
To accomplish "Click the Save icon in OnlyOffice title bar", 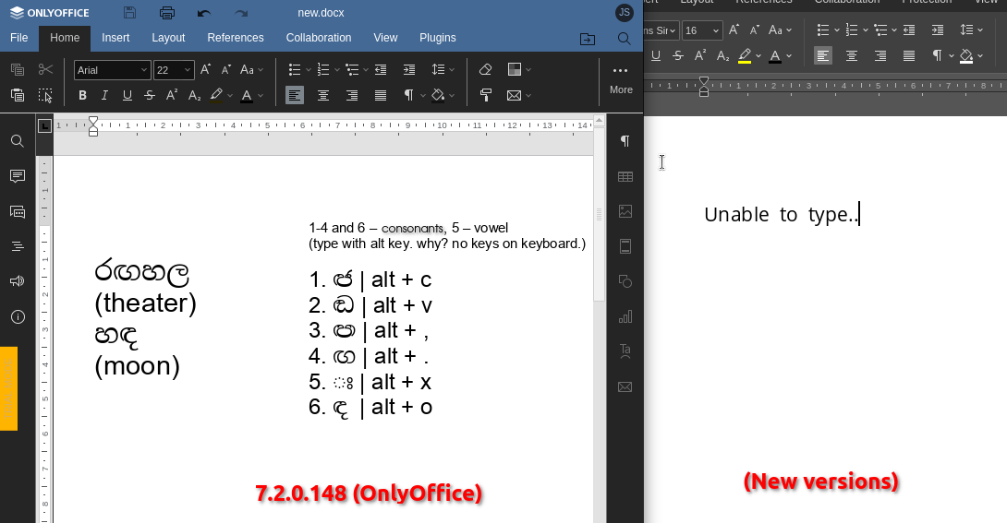I will (129, 12).
